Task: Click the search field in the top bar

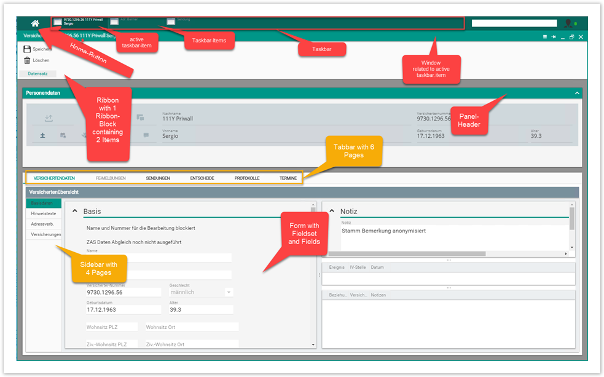Action: (514, 23)
